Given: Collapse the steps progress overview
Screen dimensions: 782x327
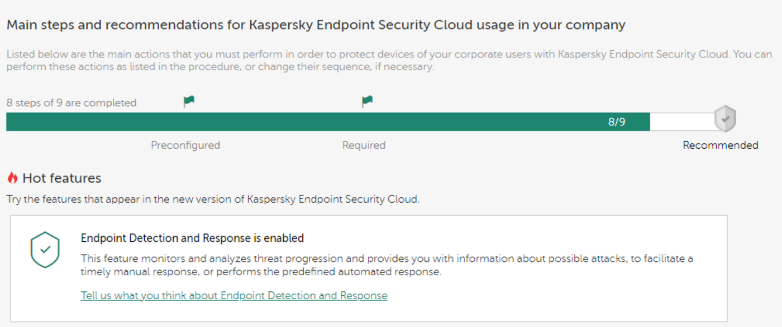Looking at the screenshot, I should (71, 103).
